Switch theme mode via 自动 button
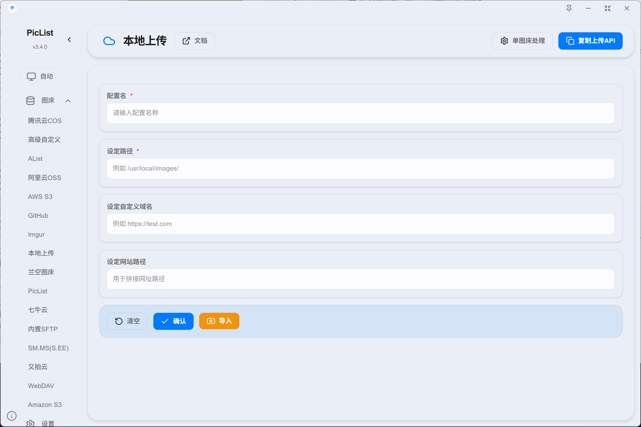641x427 pixels. point(40,76)
